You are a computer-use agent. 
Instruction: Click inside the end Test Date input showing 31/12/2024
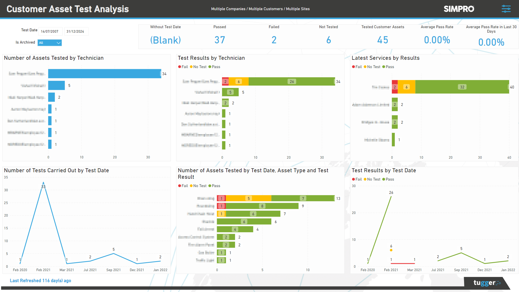pos(76,31)
